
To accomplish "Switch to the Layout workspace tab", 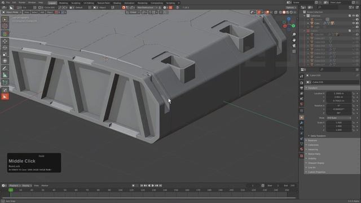I will pyautogui.click(x=52, y=3).
